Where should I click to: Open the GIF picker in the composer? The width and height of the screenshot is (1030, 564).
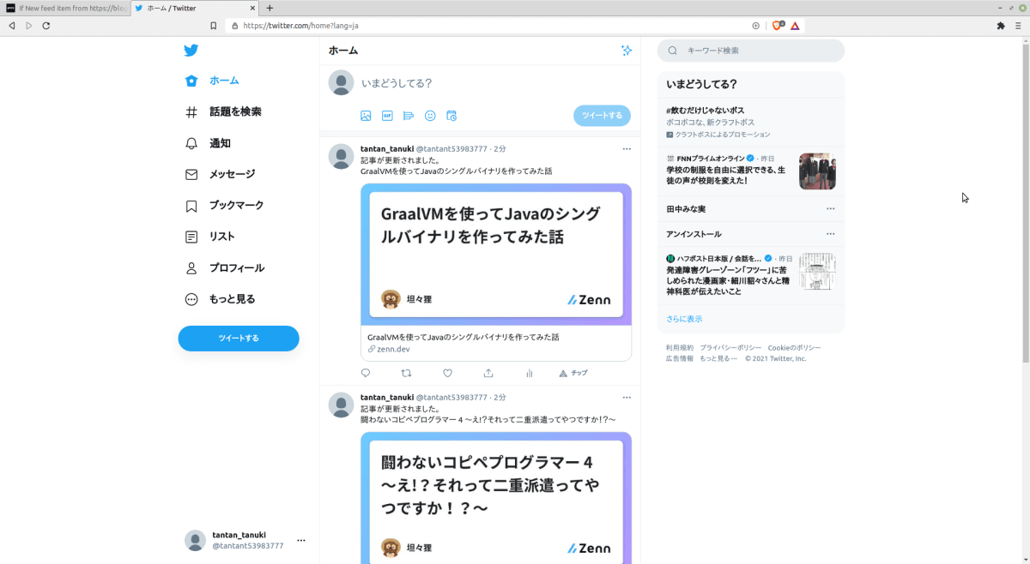pos(385,115)
